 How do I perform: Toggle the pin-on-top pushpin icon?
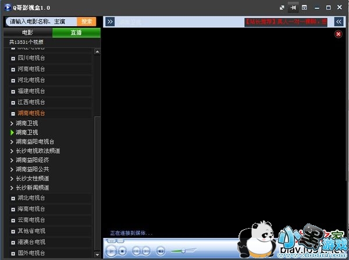click(x=293, y=8)
